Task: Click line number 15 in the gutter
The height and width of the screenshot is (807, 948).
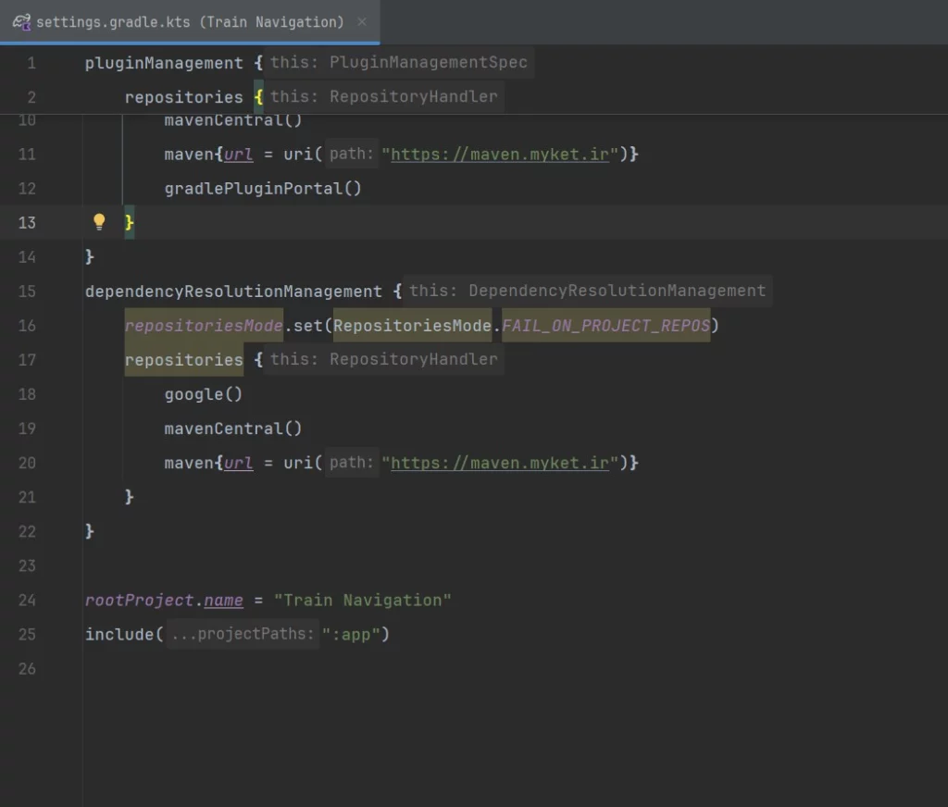Action: [x=27, y=291]
